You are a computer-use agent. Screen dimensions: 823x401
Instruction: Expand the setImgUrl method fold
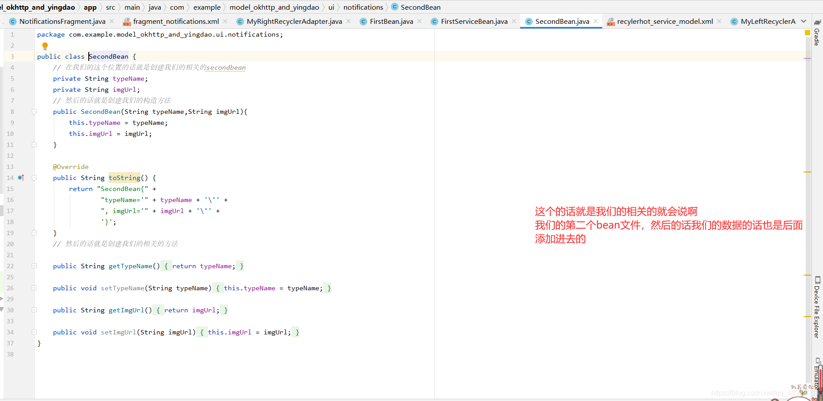34,332
